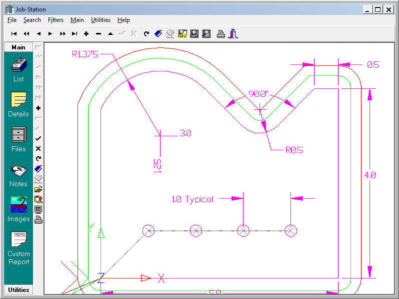Open the Help menu
Viewport: 399px width, 299px height.
(x=123, y=20)
